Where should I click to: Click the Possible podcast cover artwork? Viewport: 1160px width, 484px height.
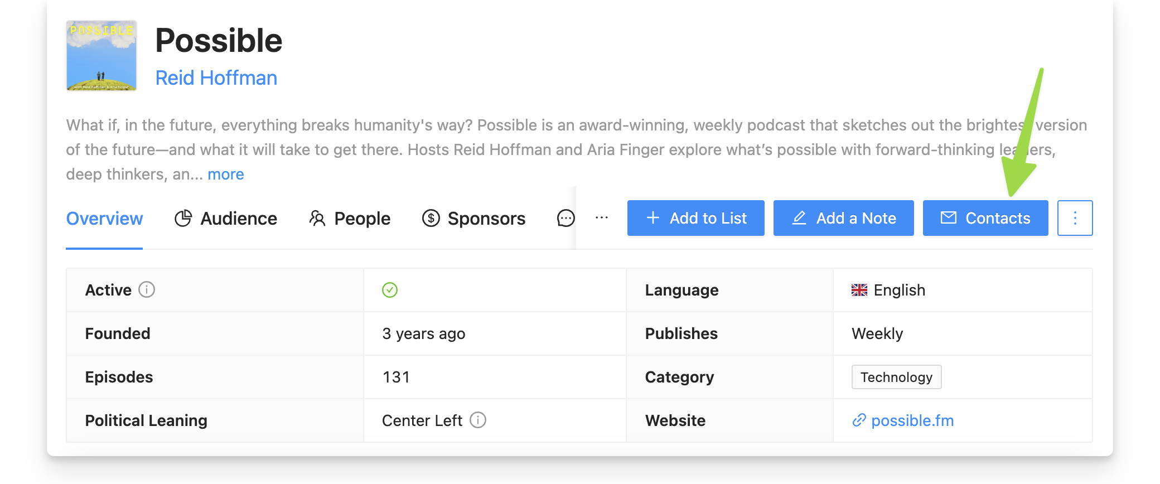tap(101, 55)
